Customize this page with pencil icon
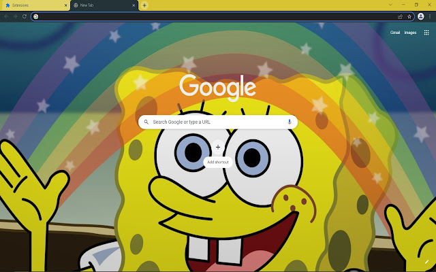 (x=426, y=261)
